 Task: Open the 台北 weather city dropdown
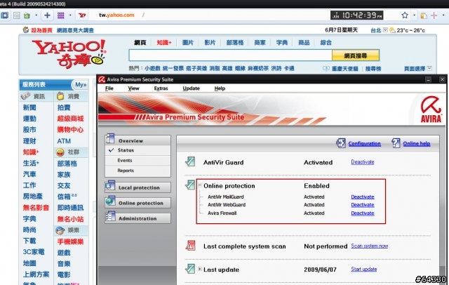[x=385, y=29]
